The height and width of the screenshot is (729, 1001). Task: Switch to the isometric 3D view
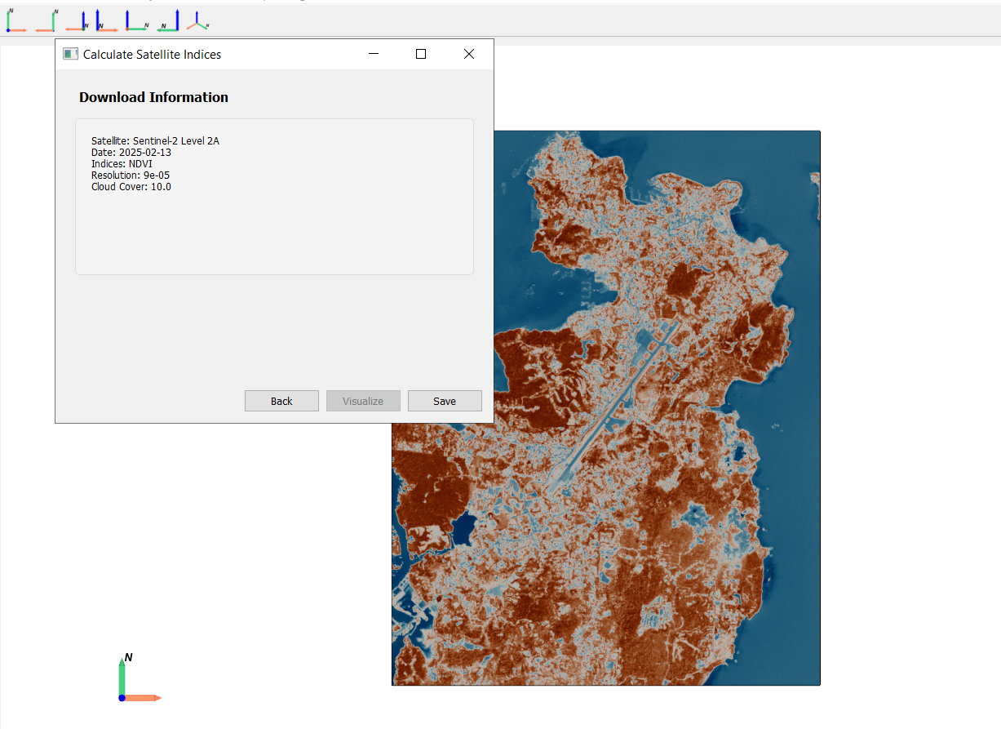coord(197,20)
